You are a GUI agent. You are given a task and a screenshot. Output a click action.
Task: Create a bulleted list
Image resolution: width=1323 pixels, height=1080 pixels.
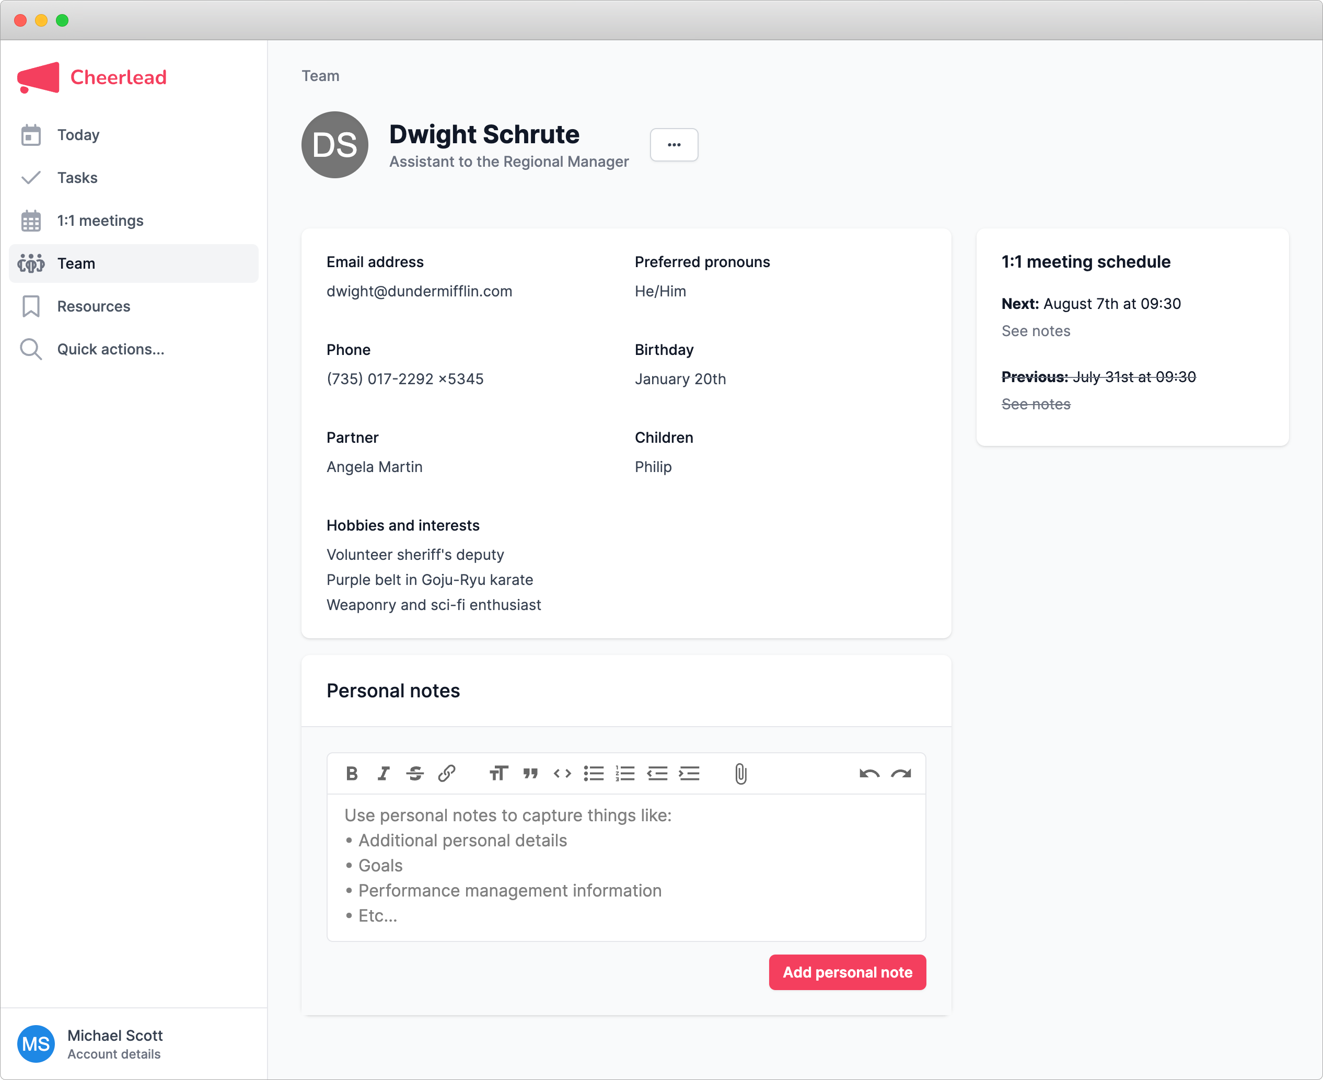pos(594,773)
